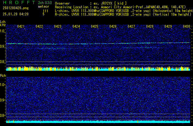Select the 0423 time marker
Image resolution: width=193 pixels, height=126 pixels.
click(58, 26)
